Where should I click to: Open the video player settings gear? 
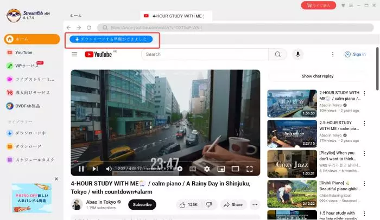[x=207, y=169]
